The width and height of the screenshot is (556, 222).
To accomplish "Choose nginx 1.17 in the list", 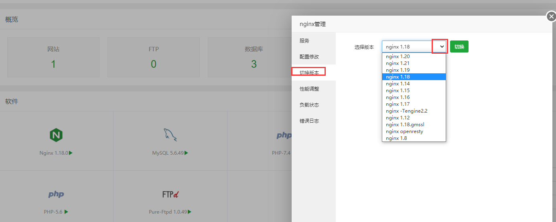I will pos(414,104).
